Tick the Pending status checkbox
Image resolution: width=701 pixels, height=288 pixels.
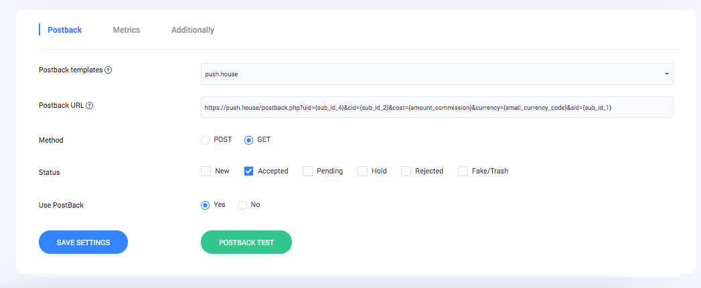point(308,171)
